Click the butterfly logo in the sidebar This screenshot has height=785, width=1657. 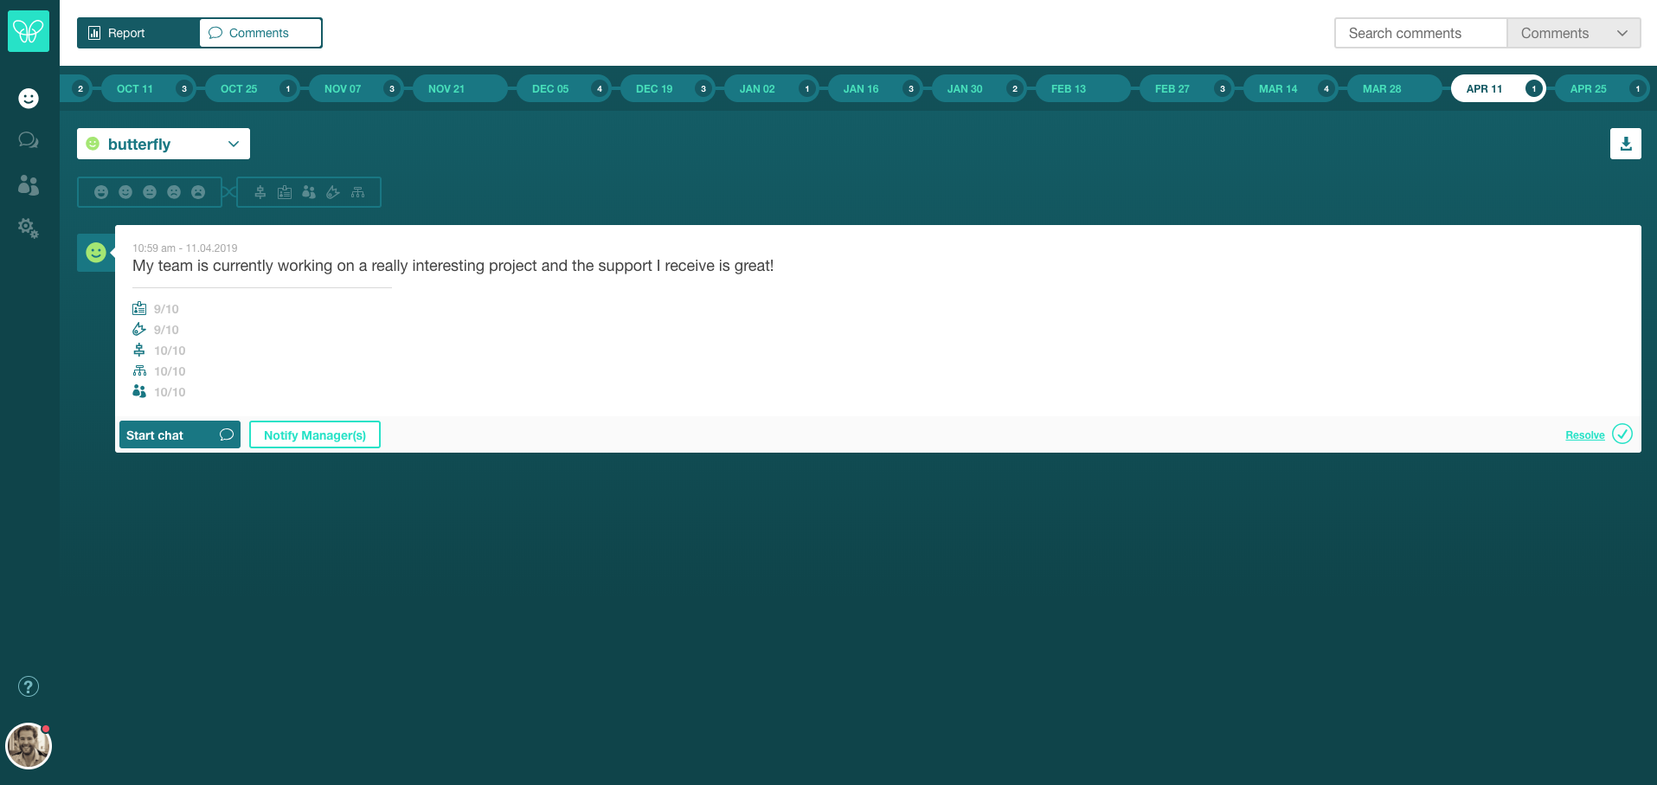click(x=29, y=31)
